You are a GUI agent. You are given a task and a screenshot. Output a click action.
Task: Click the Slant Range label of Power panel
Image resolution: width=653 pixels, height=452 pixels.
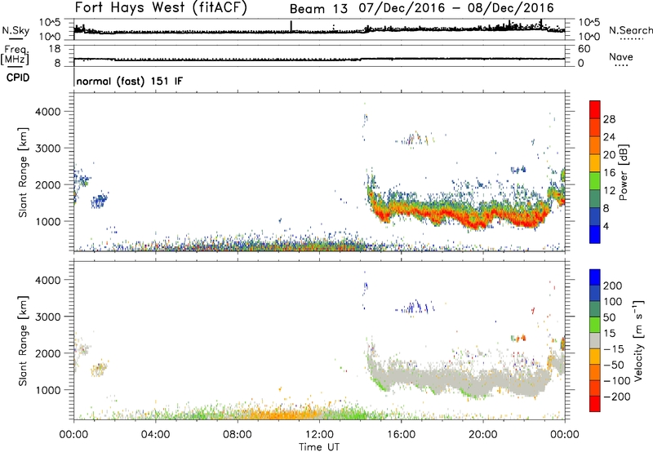(23, 172)
